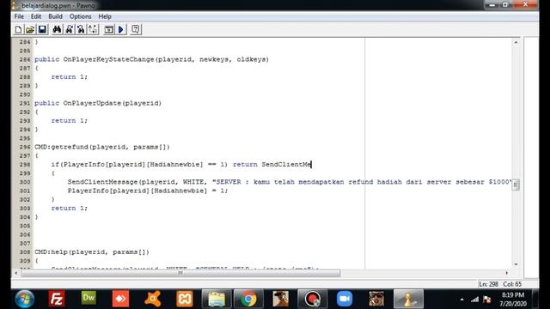Click the "Col: 65" status bar entry
This screenshot has width=550, height=309.
pyautogui.click(x=512, y=284)
